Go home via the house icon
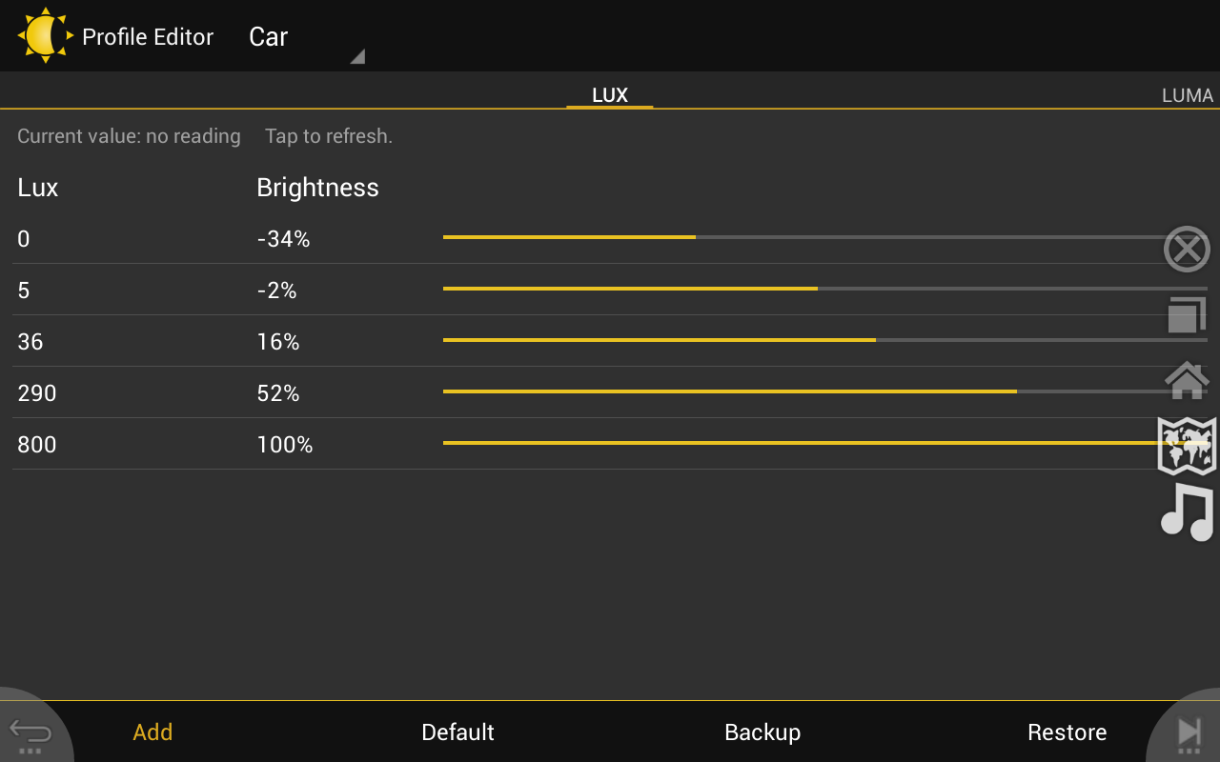The width and height of the screenshot is (1220, 762). coord(1187,380)
